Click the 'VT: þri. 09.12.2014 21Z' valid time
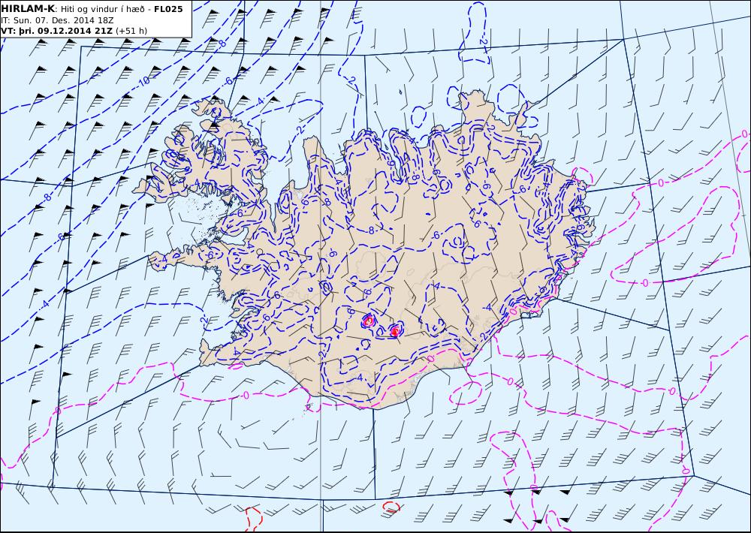The width and height of the screenshot is (751, 533). click(56, 31)
